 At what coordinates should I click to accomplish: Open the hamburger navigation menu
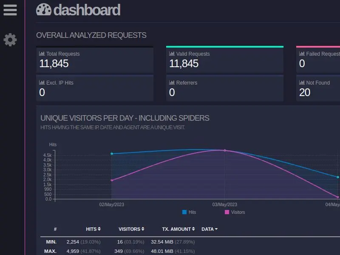pyautogui.click(x=10, y=10)
